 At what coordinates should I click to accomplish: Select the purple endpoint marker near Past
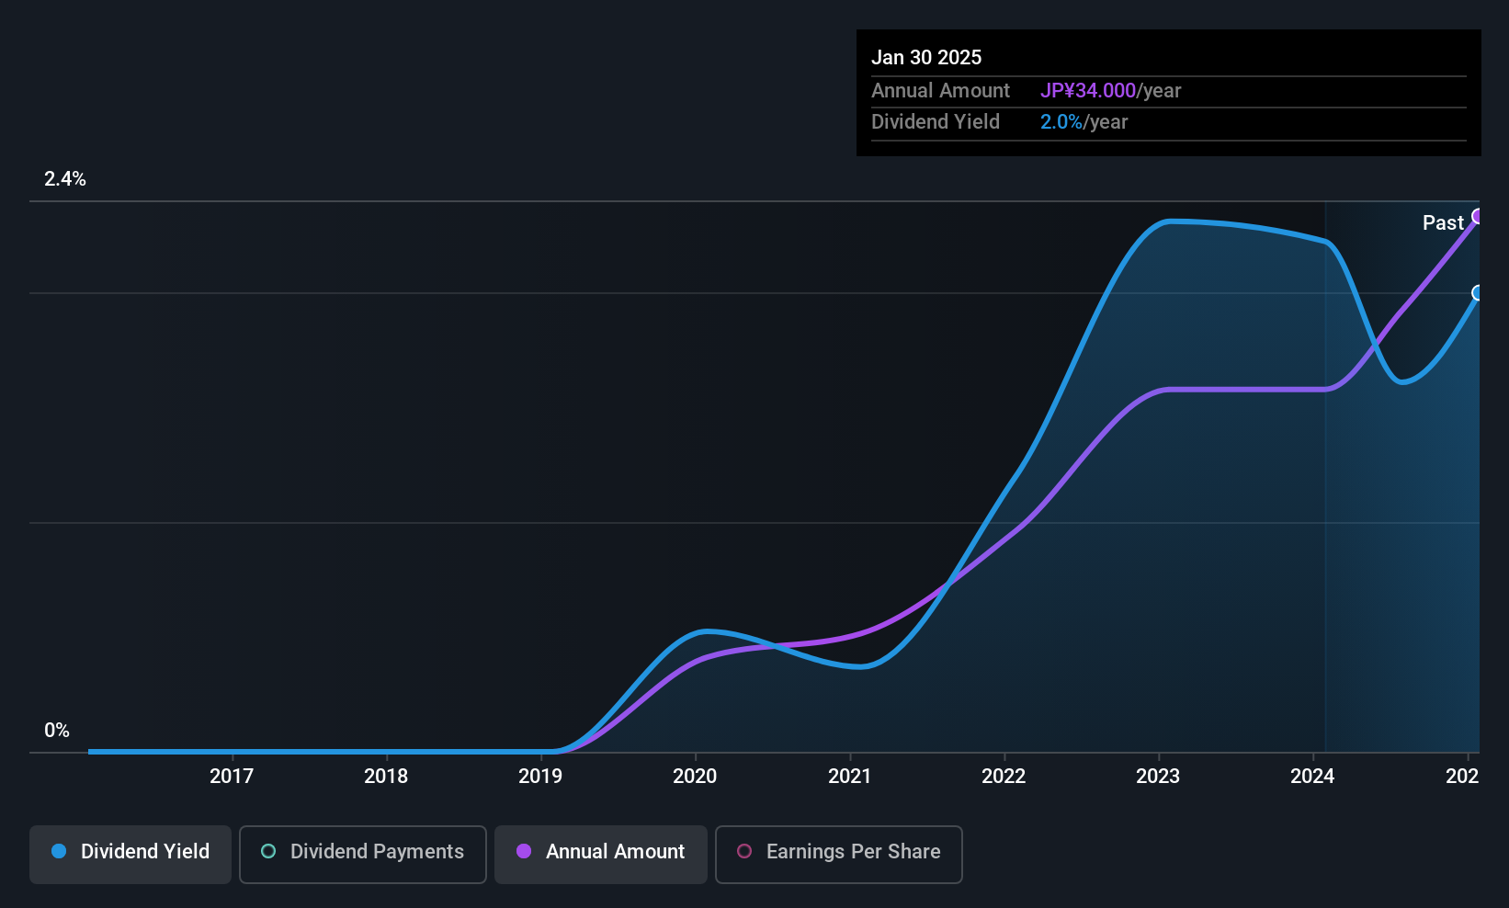(1478, 216)
